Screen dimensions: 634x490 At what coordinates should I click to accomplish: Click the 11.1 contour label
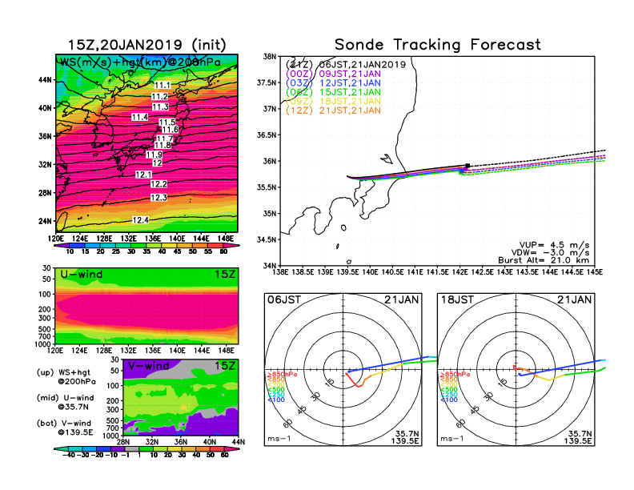163,86
